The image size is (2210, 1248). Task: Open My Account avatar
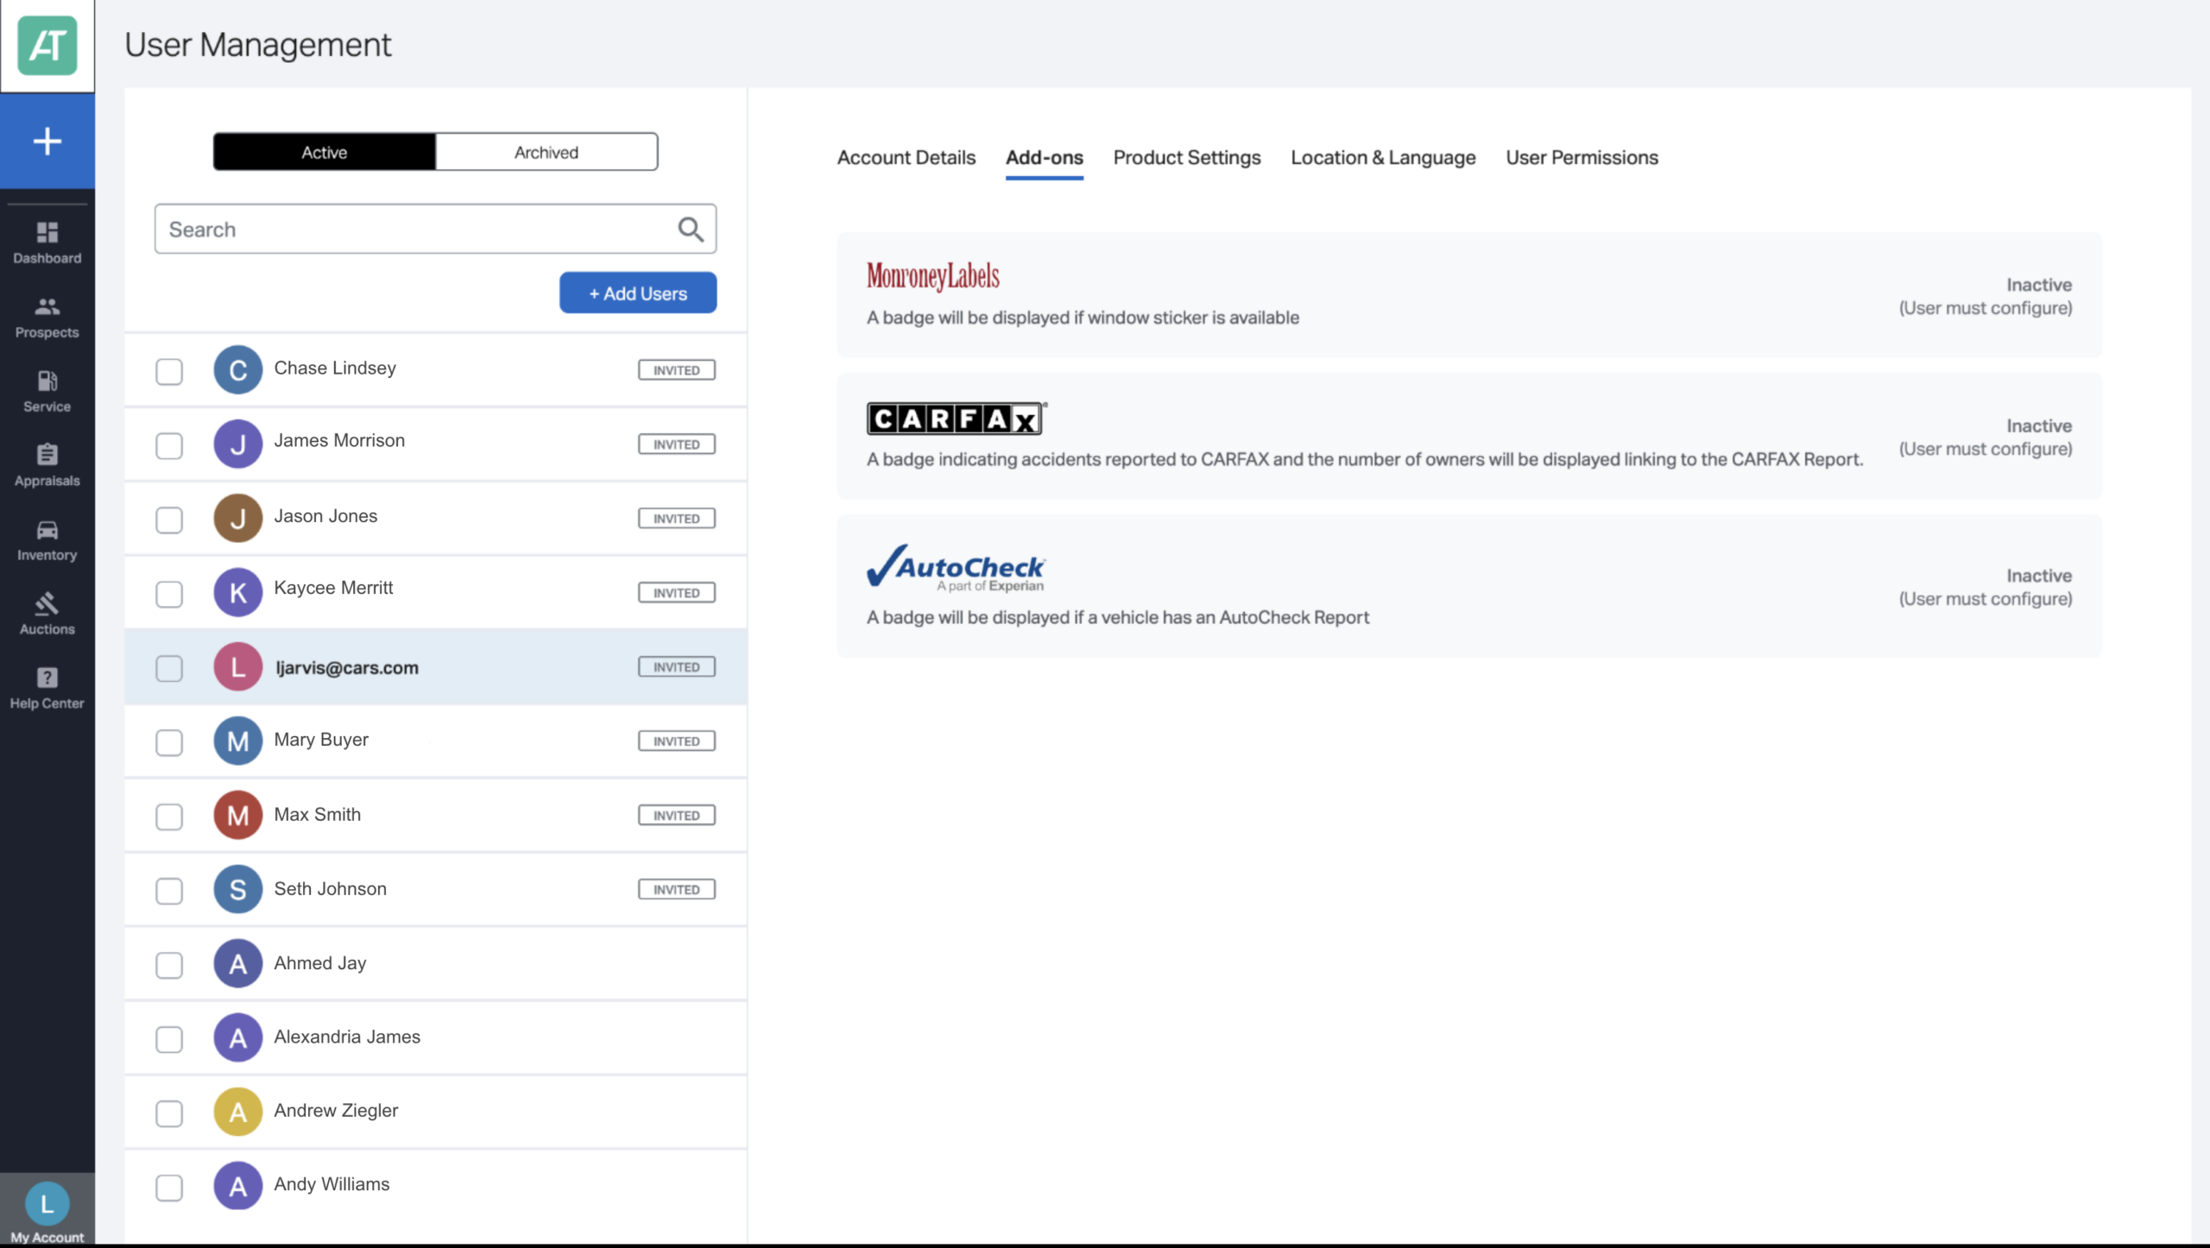click(x=47, y=1203)
